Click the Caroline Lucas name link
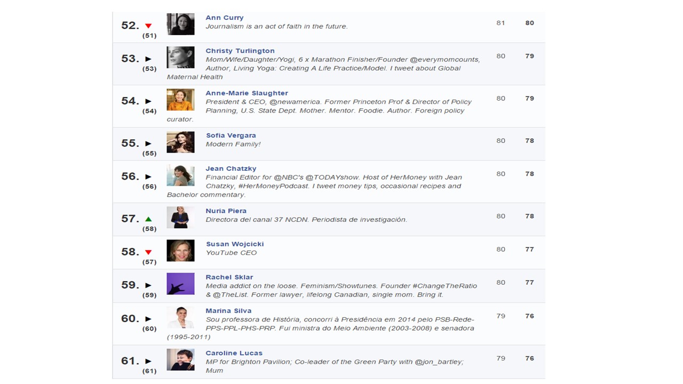 (234, 353)
